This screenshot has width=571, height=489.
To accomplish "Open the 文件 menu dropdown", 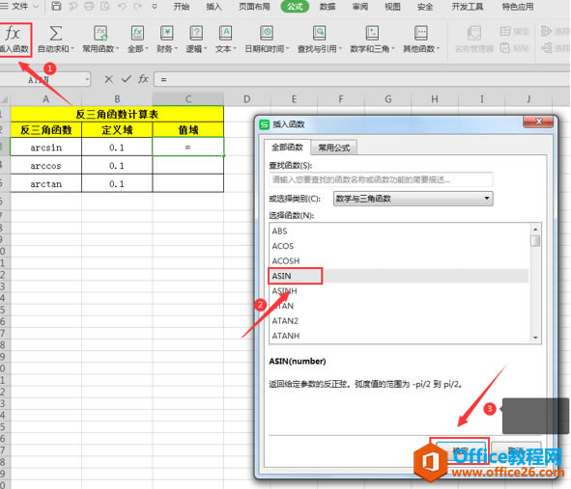I will (x=36, y=6).
